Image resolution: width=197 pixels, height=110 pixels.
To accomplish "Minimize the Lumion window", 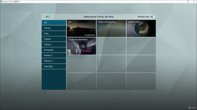I will pyautogui.click(x=182, y=2).
